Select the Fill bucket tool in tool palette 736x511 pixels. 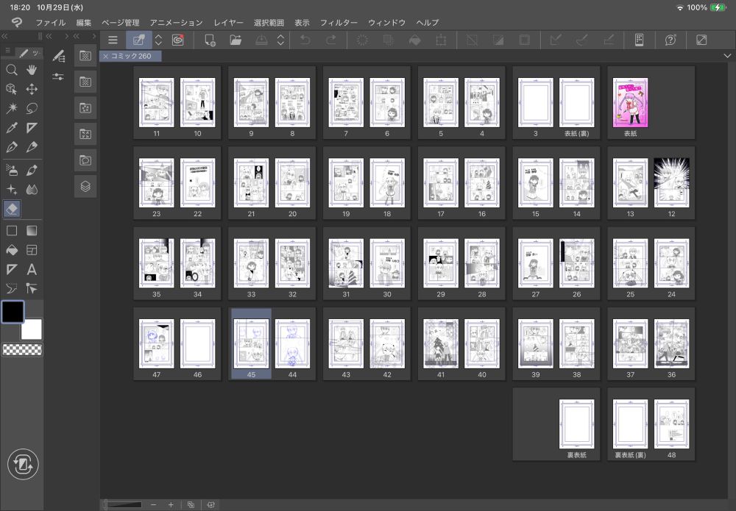point(12,250)
